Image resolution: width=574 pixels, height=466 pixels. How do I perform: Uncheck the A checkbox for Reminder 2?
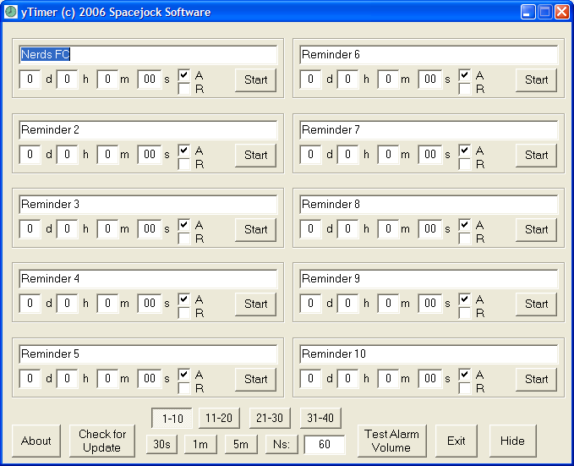pyautogui.click(x=184, y=151)
